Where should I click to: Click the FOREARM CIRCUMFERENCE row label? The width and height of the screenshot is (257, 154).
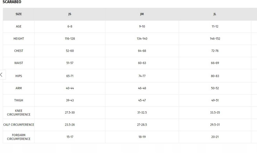(19, 137)
